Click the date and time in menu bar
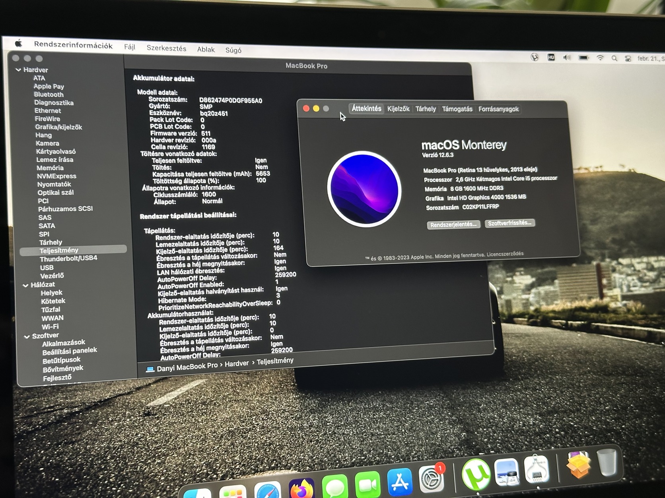The height and width of the screenshot is (498, 665). 651,59
